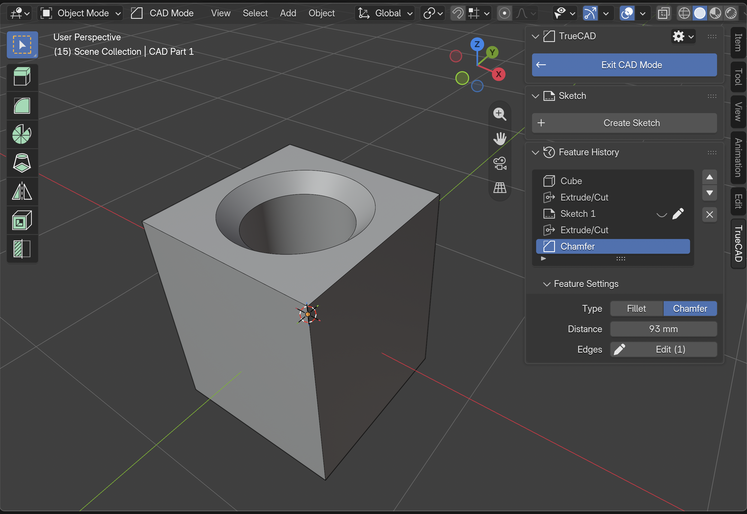Image resolution: width=747 pixels, height=514 pixels.
Task: Collapse the TrueCAD panel
Action: point(535,37)
